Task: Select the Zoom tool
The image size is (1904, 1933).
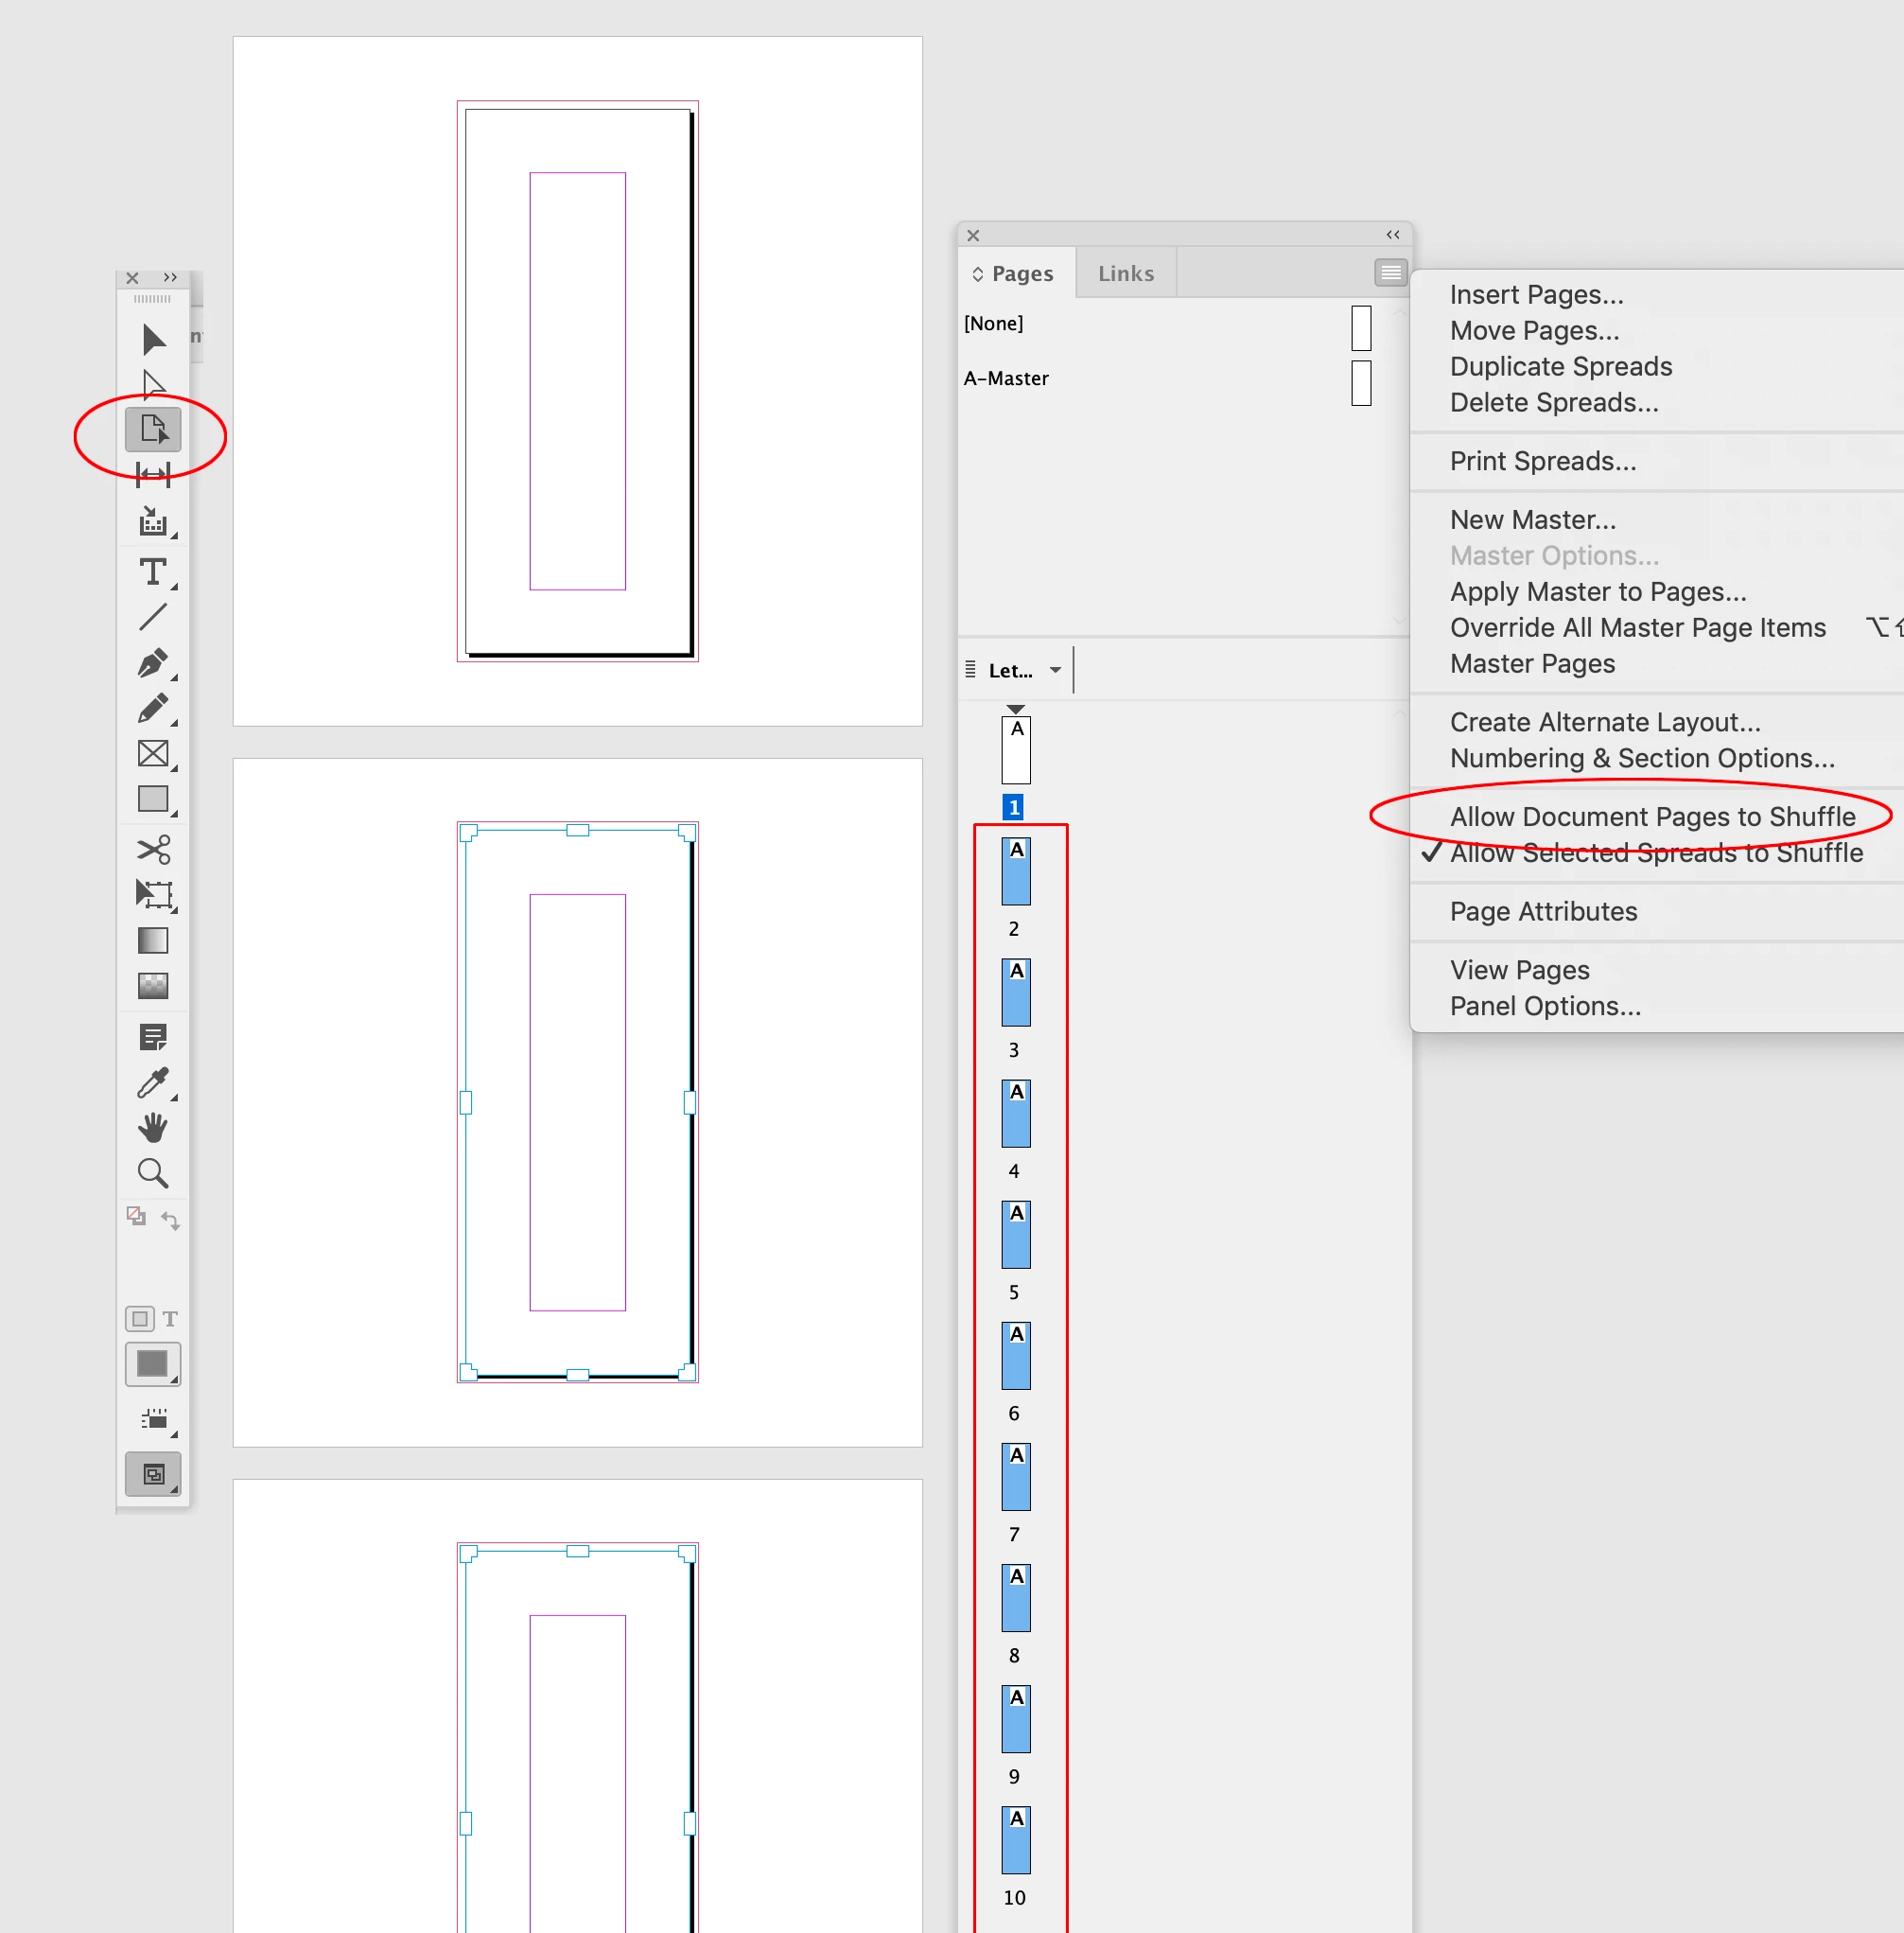Action: coord(152,1172)
